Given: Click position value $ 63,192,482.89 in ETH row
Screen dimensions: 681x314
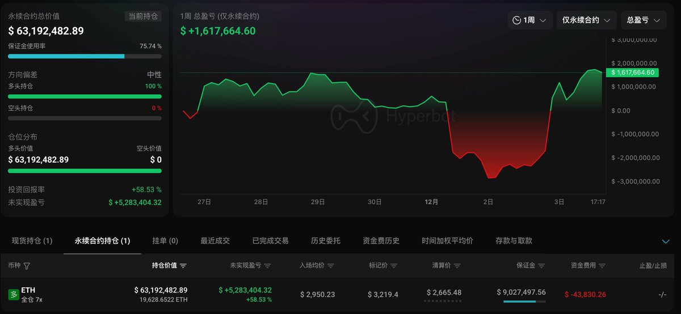Looking at the screenshot, I should [161, 290].
